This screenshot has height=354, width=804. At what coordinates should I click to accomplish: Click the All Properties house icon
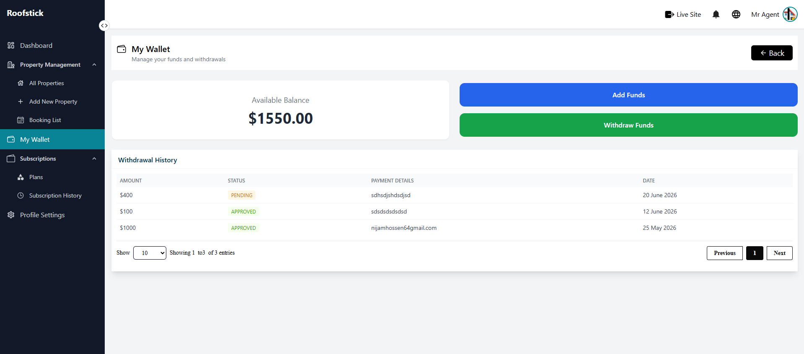(21, 83)
